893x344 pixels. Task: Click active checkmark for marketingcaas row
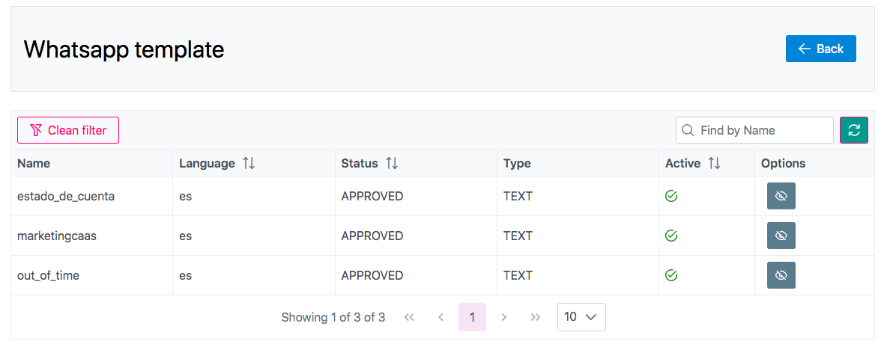click(x=671, y=236)
